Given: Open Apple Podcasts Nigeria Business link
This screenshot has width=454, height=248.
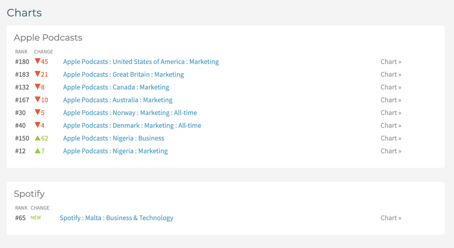Looking at the screenshot, I should click(x=113, y=139).
